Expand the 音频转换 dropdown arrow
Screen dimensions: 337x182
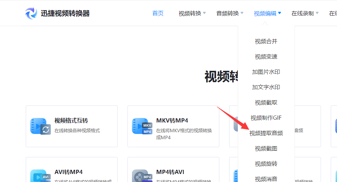[x=242, y=13]
